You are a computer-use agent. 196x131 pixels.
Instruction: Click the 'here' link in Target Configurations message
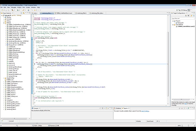pos(185,104)
